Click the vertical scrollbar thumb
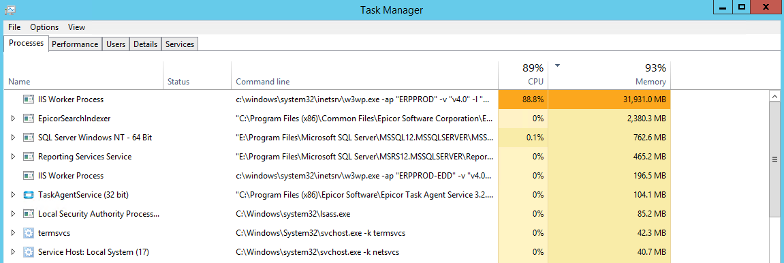Image resolution: width=784 pixels, height=263 pixels. [x=775, y=159]
